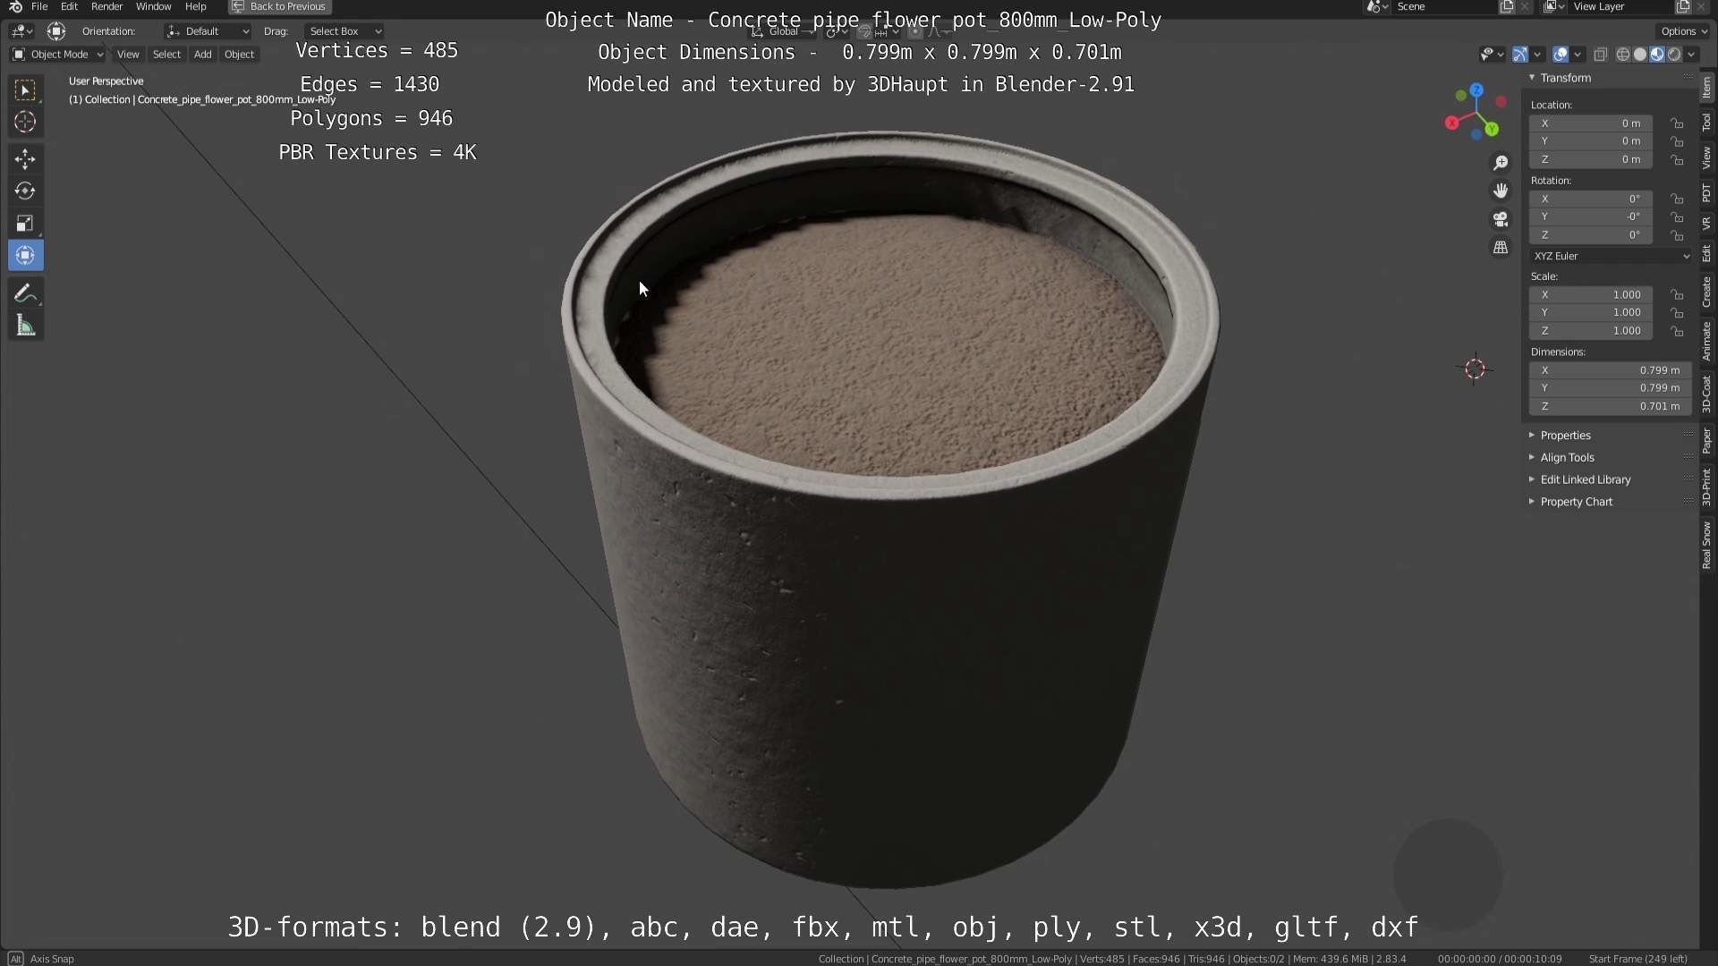Toggle the camera view icon
Viewport: 1718px width, 966px height.
[x=1501, y=219]
